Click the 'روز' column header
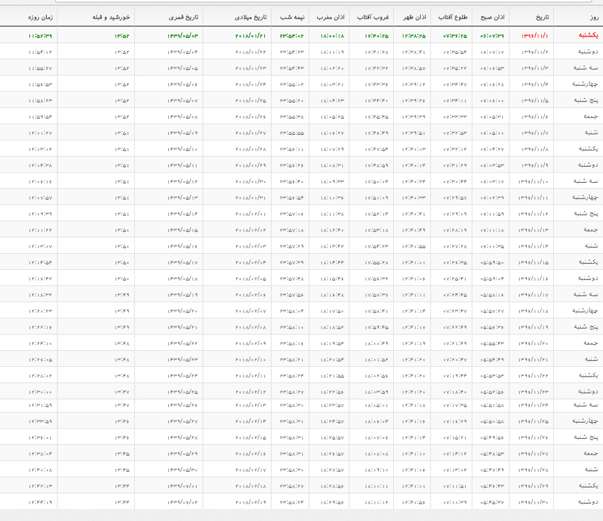This screenshot has height=521, width=603. (x=594, y=17)
